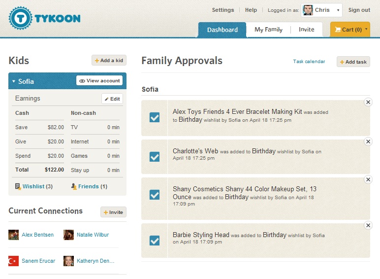380x279 pixels.
Task: Collapse the Sofia kid panel
Action: click(x=14, y=81)
